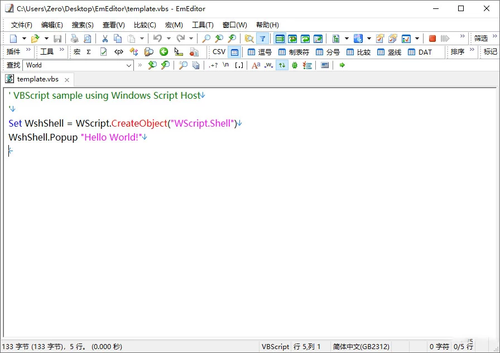
Task: Expand the 插件 plugins toolbar chevron
Action: (28, 50)
